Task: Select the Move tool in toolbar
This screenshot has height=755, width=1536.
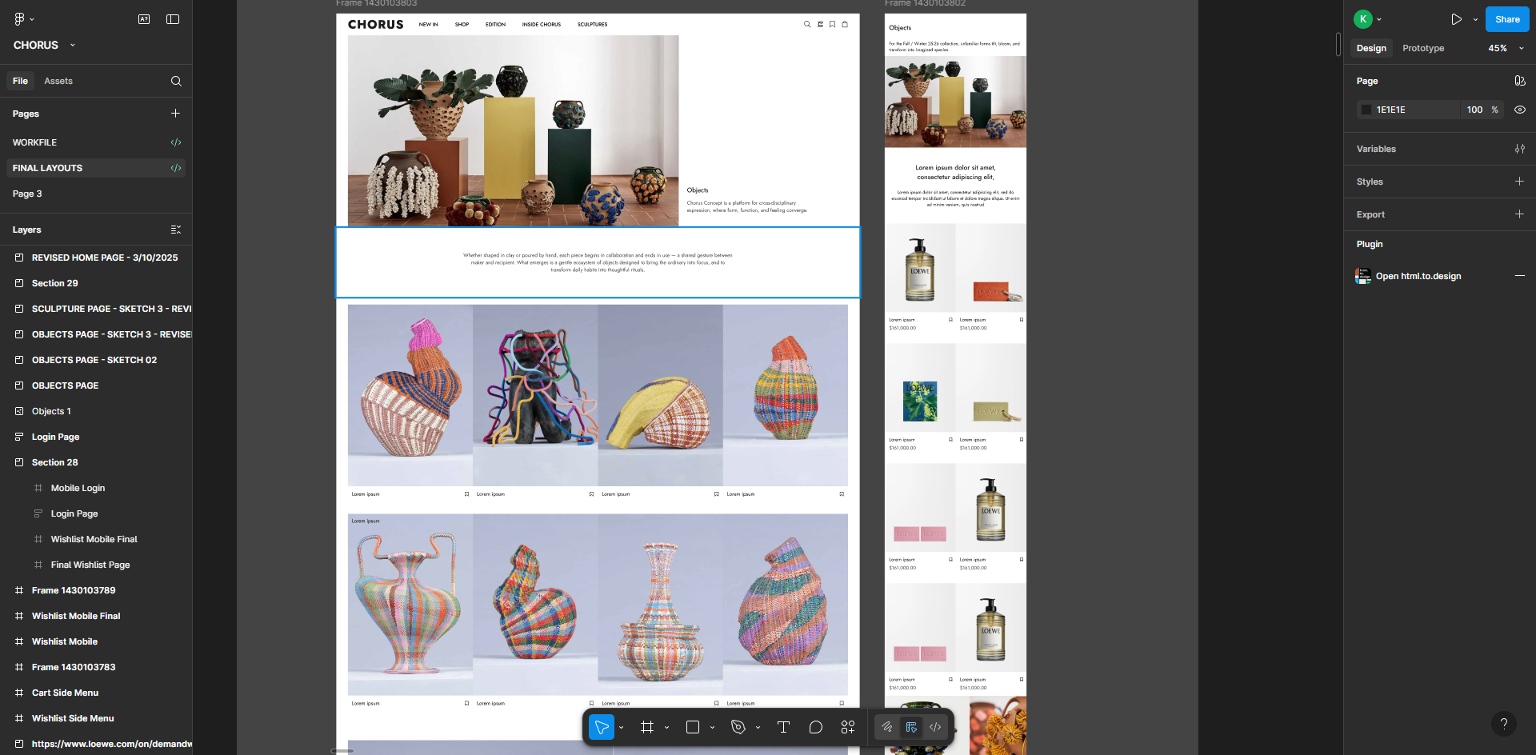Action: 602,727
